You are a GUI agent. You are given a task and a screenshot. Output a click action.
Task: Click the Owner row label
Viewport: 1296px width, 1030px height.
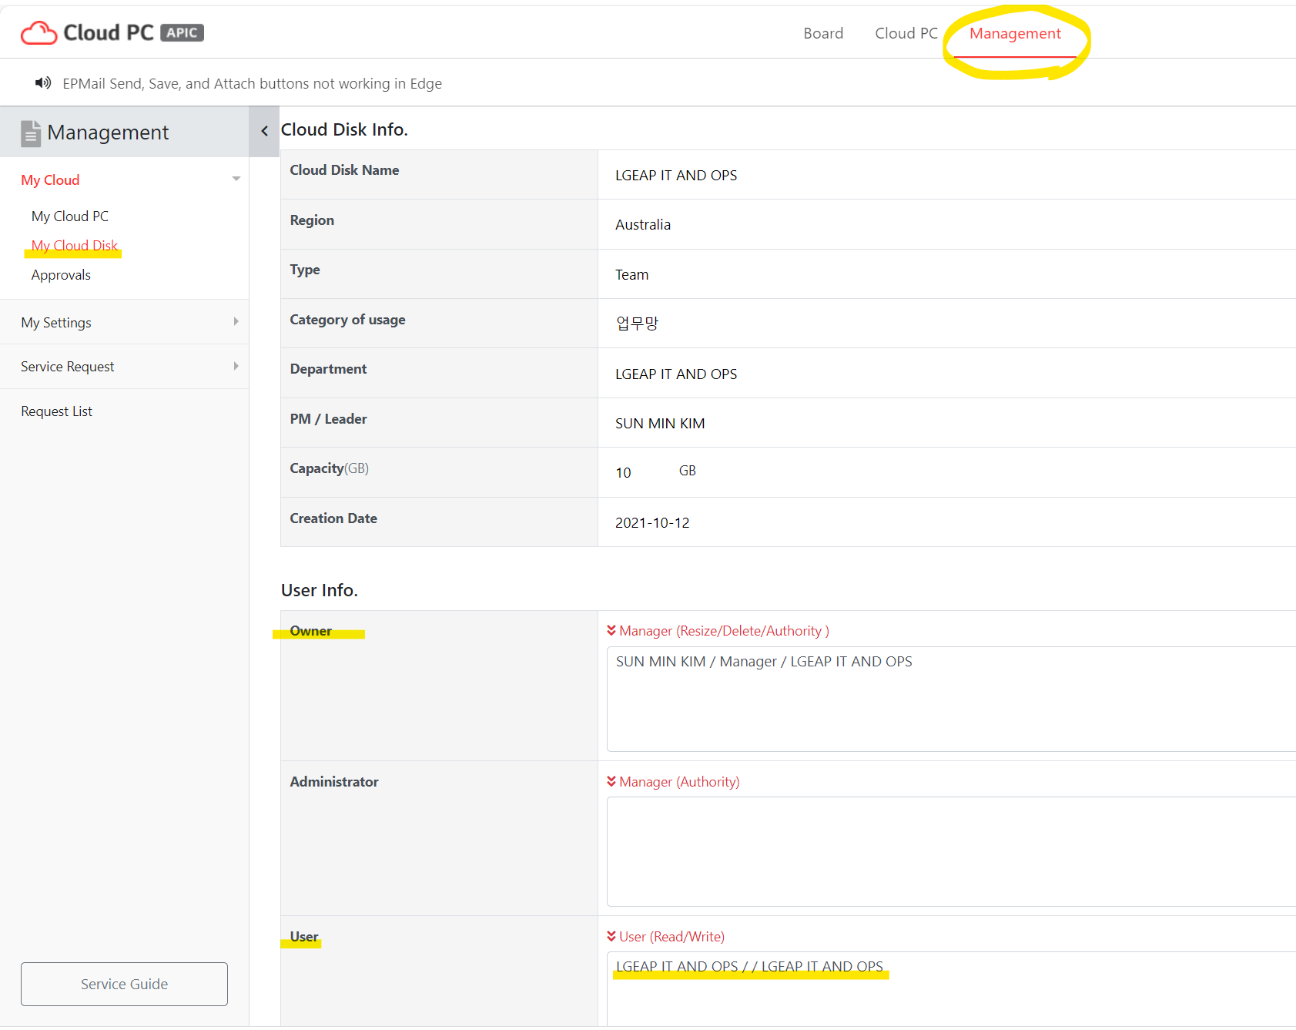[310, 631]
